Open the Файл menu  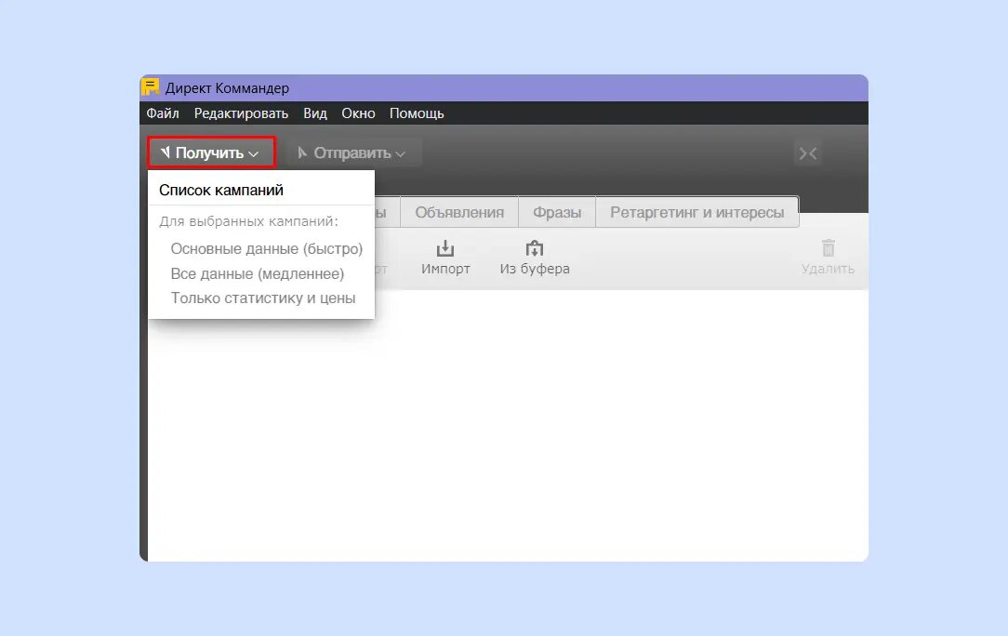click(163, 113)
